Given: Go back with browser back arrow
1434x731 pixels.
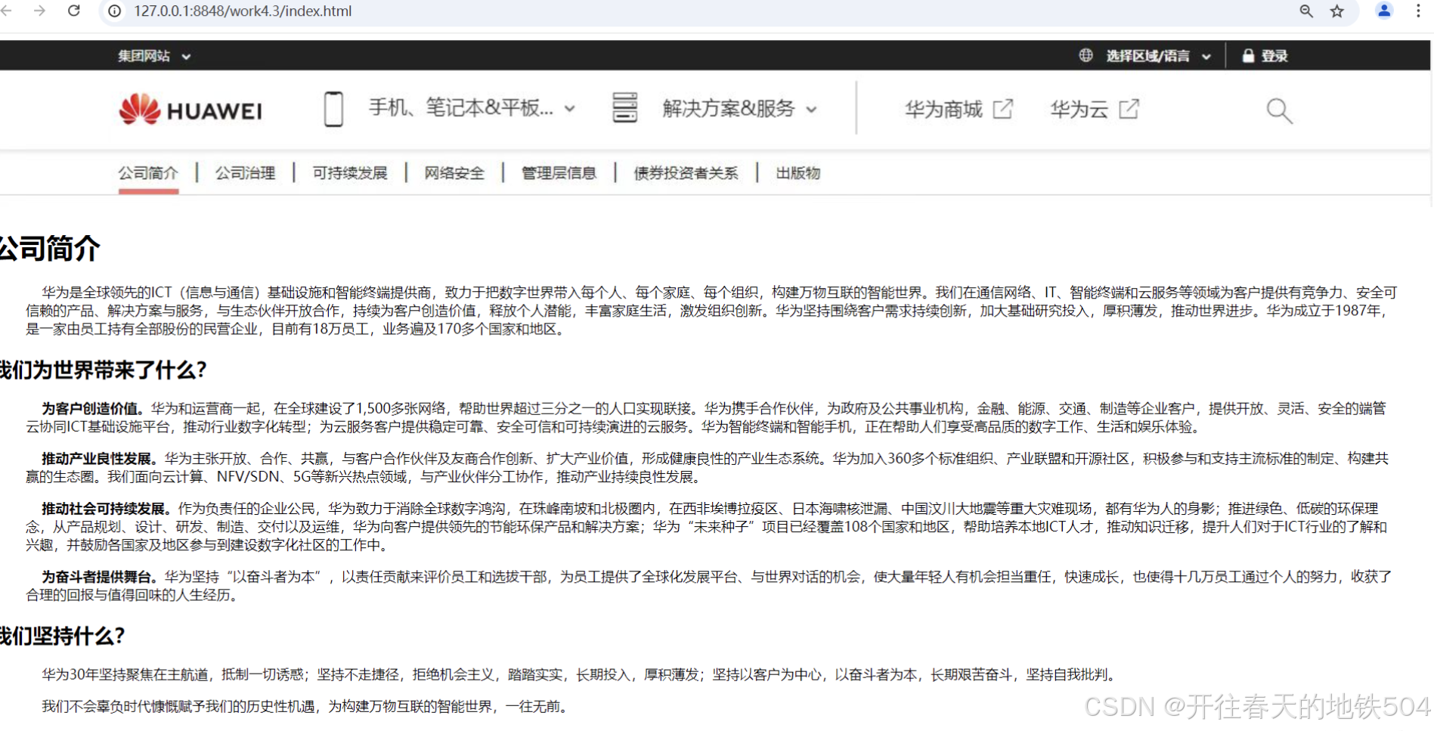Looking at the screenshot, I should [x=7, y=11].
